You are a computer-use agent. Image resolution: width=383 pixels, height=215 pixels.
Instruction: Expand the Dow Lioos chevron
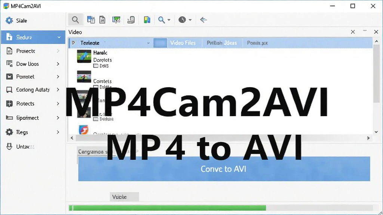tap(58, 64)
